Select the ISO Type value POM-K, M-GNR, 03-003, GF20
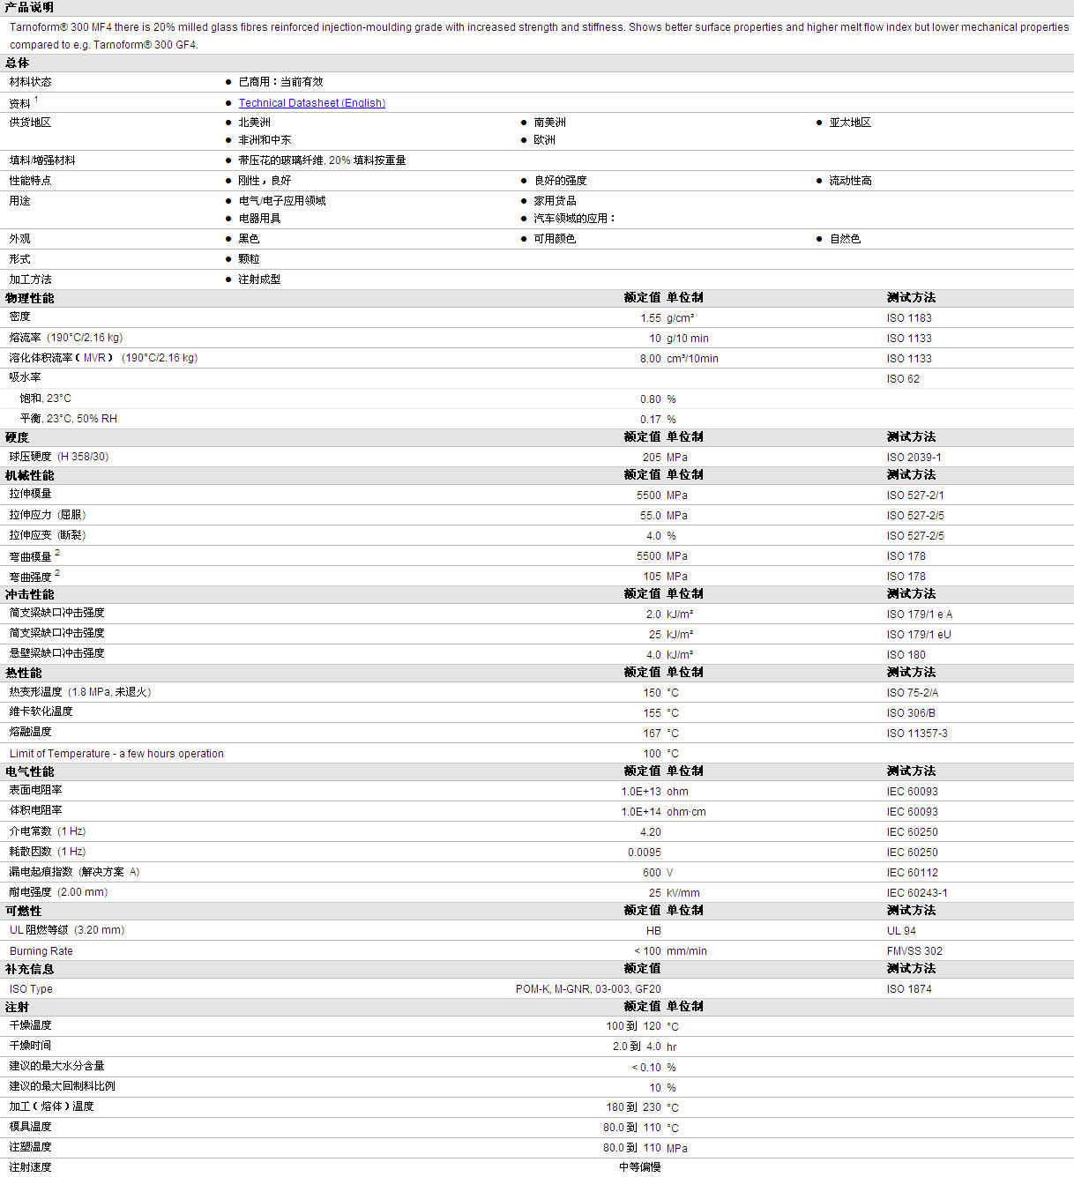 pyautogui.click(x=588, y=989)
